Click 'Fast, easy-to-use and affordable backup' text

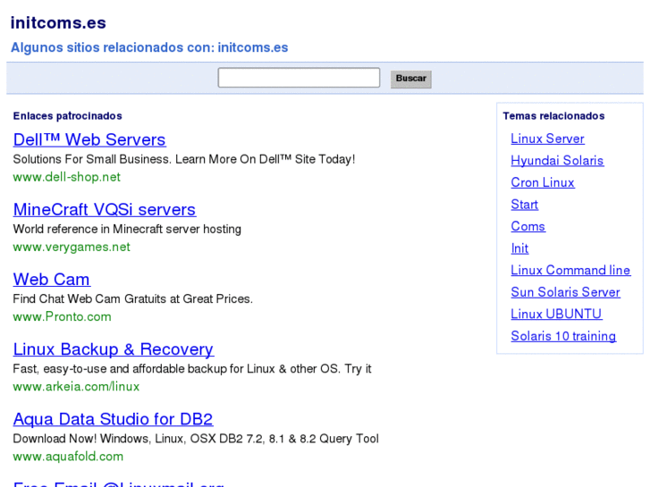pyautogui.click(x=192, y=369)
